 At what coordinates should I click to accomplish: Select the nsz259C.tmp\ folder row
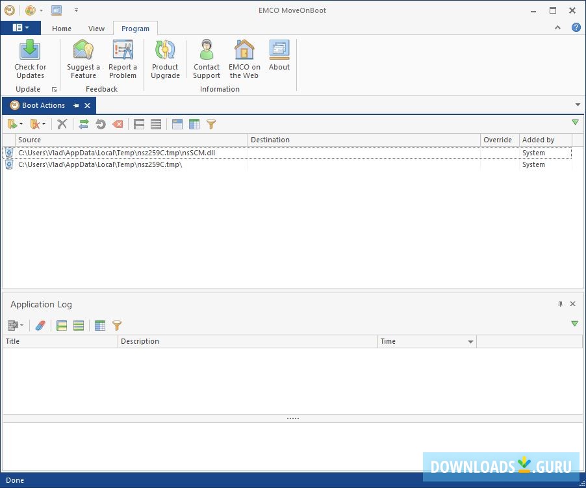pos(287,164)
